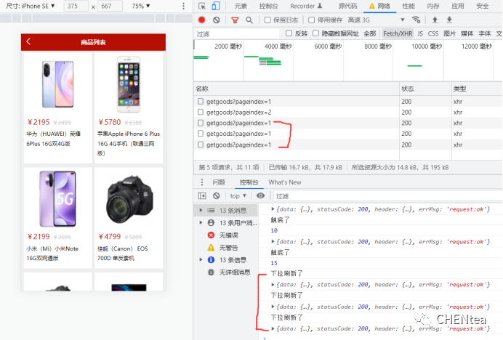Screen dimensions: 503x340
Task: Click the device height field 667
Action: pyautogui.click(x=110, y=6)
